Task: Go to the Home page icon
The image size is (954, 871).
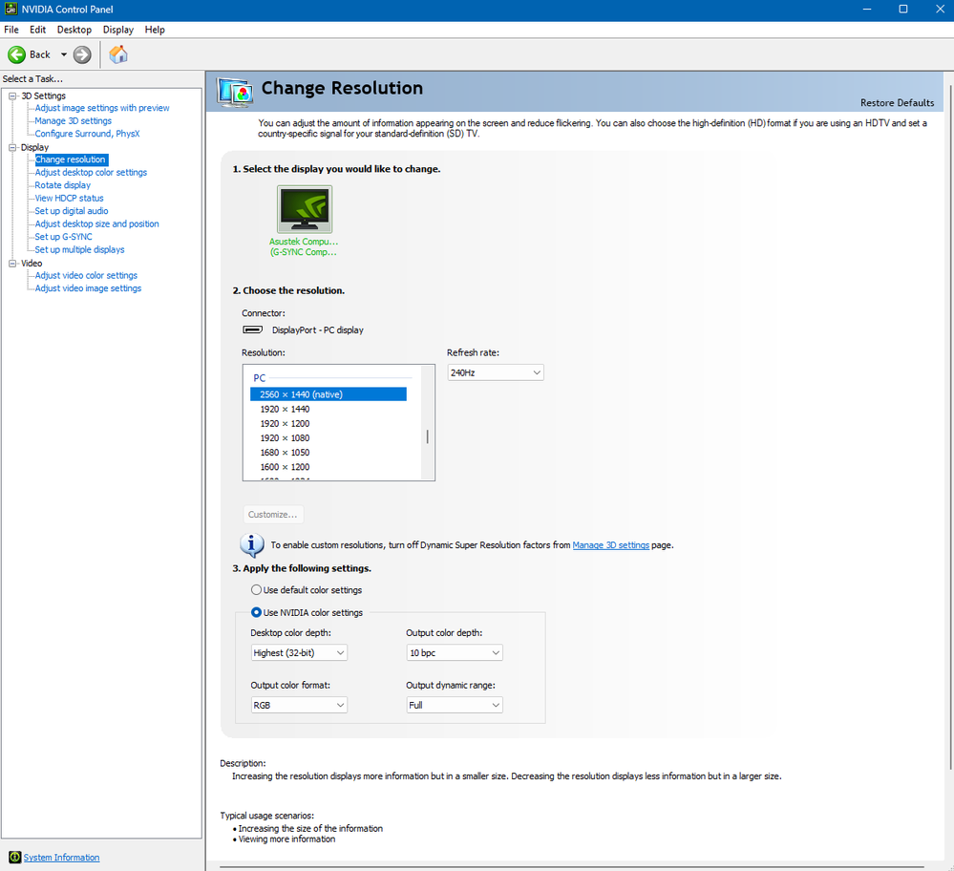Action: tap(118, 54)
